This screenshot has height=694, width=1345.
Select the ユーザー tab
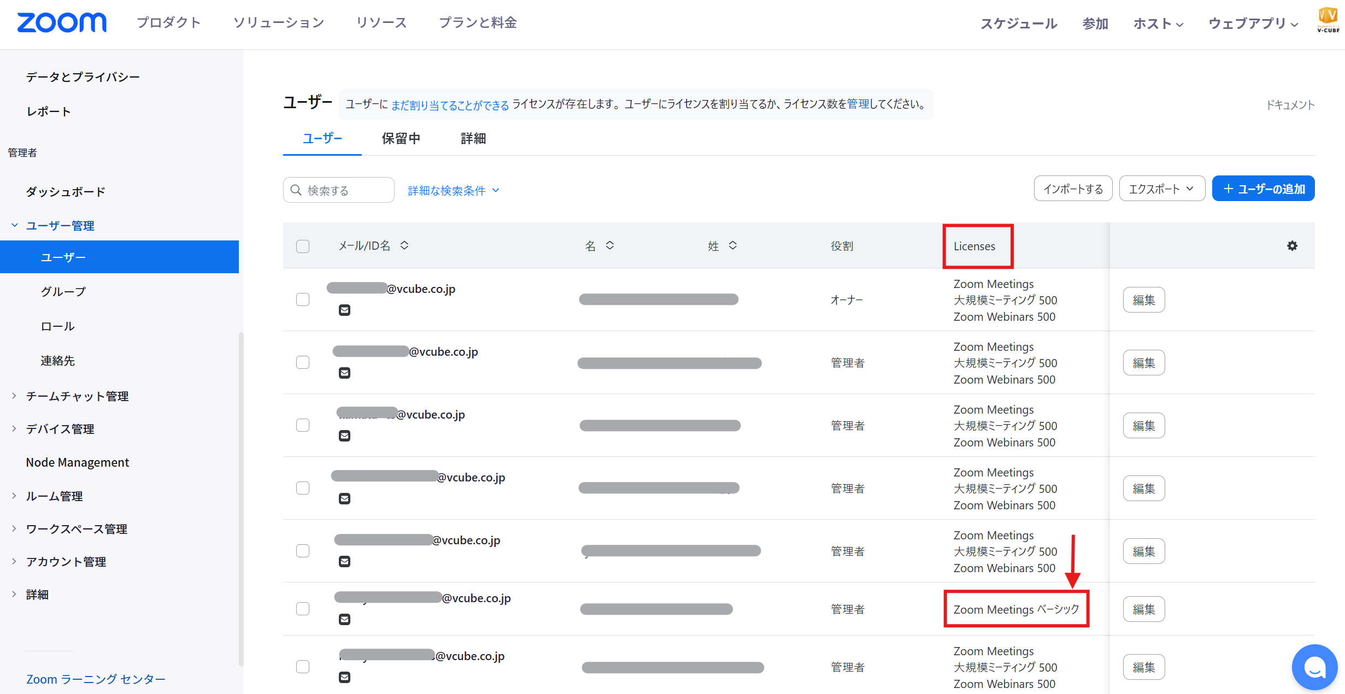(322, 139)
